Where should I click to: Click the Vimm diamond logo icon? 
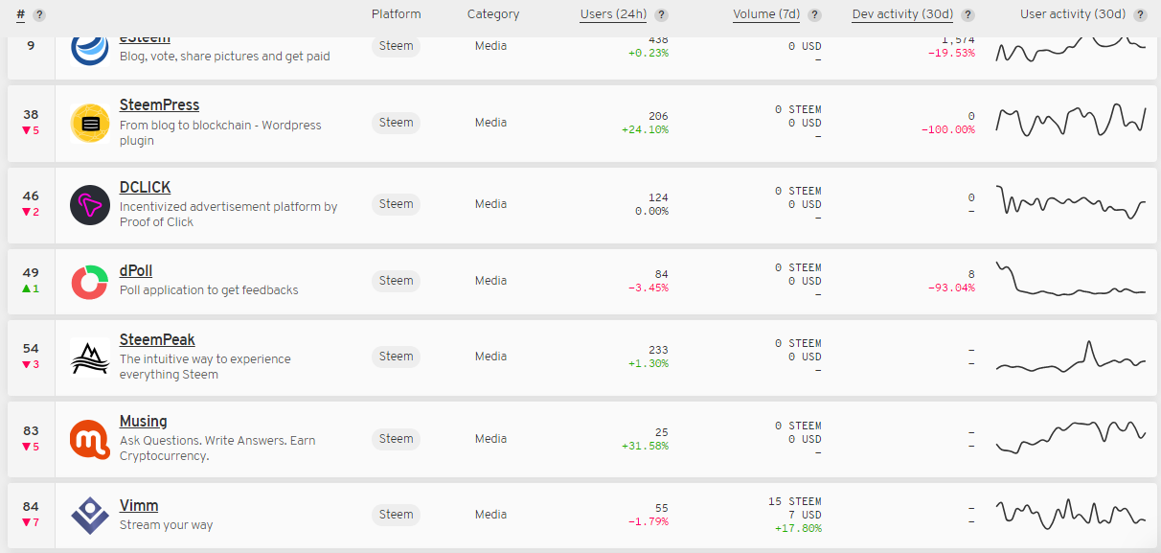coord(90,515)
